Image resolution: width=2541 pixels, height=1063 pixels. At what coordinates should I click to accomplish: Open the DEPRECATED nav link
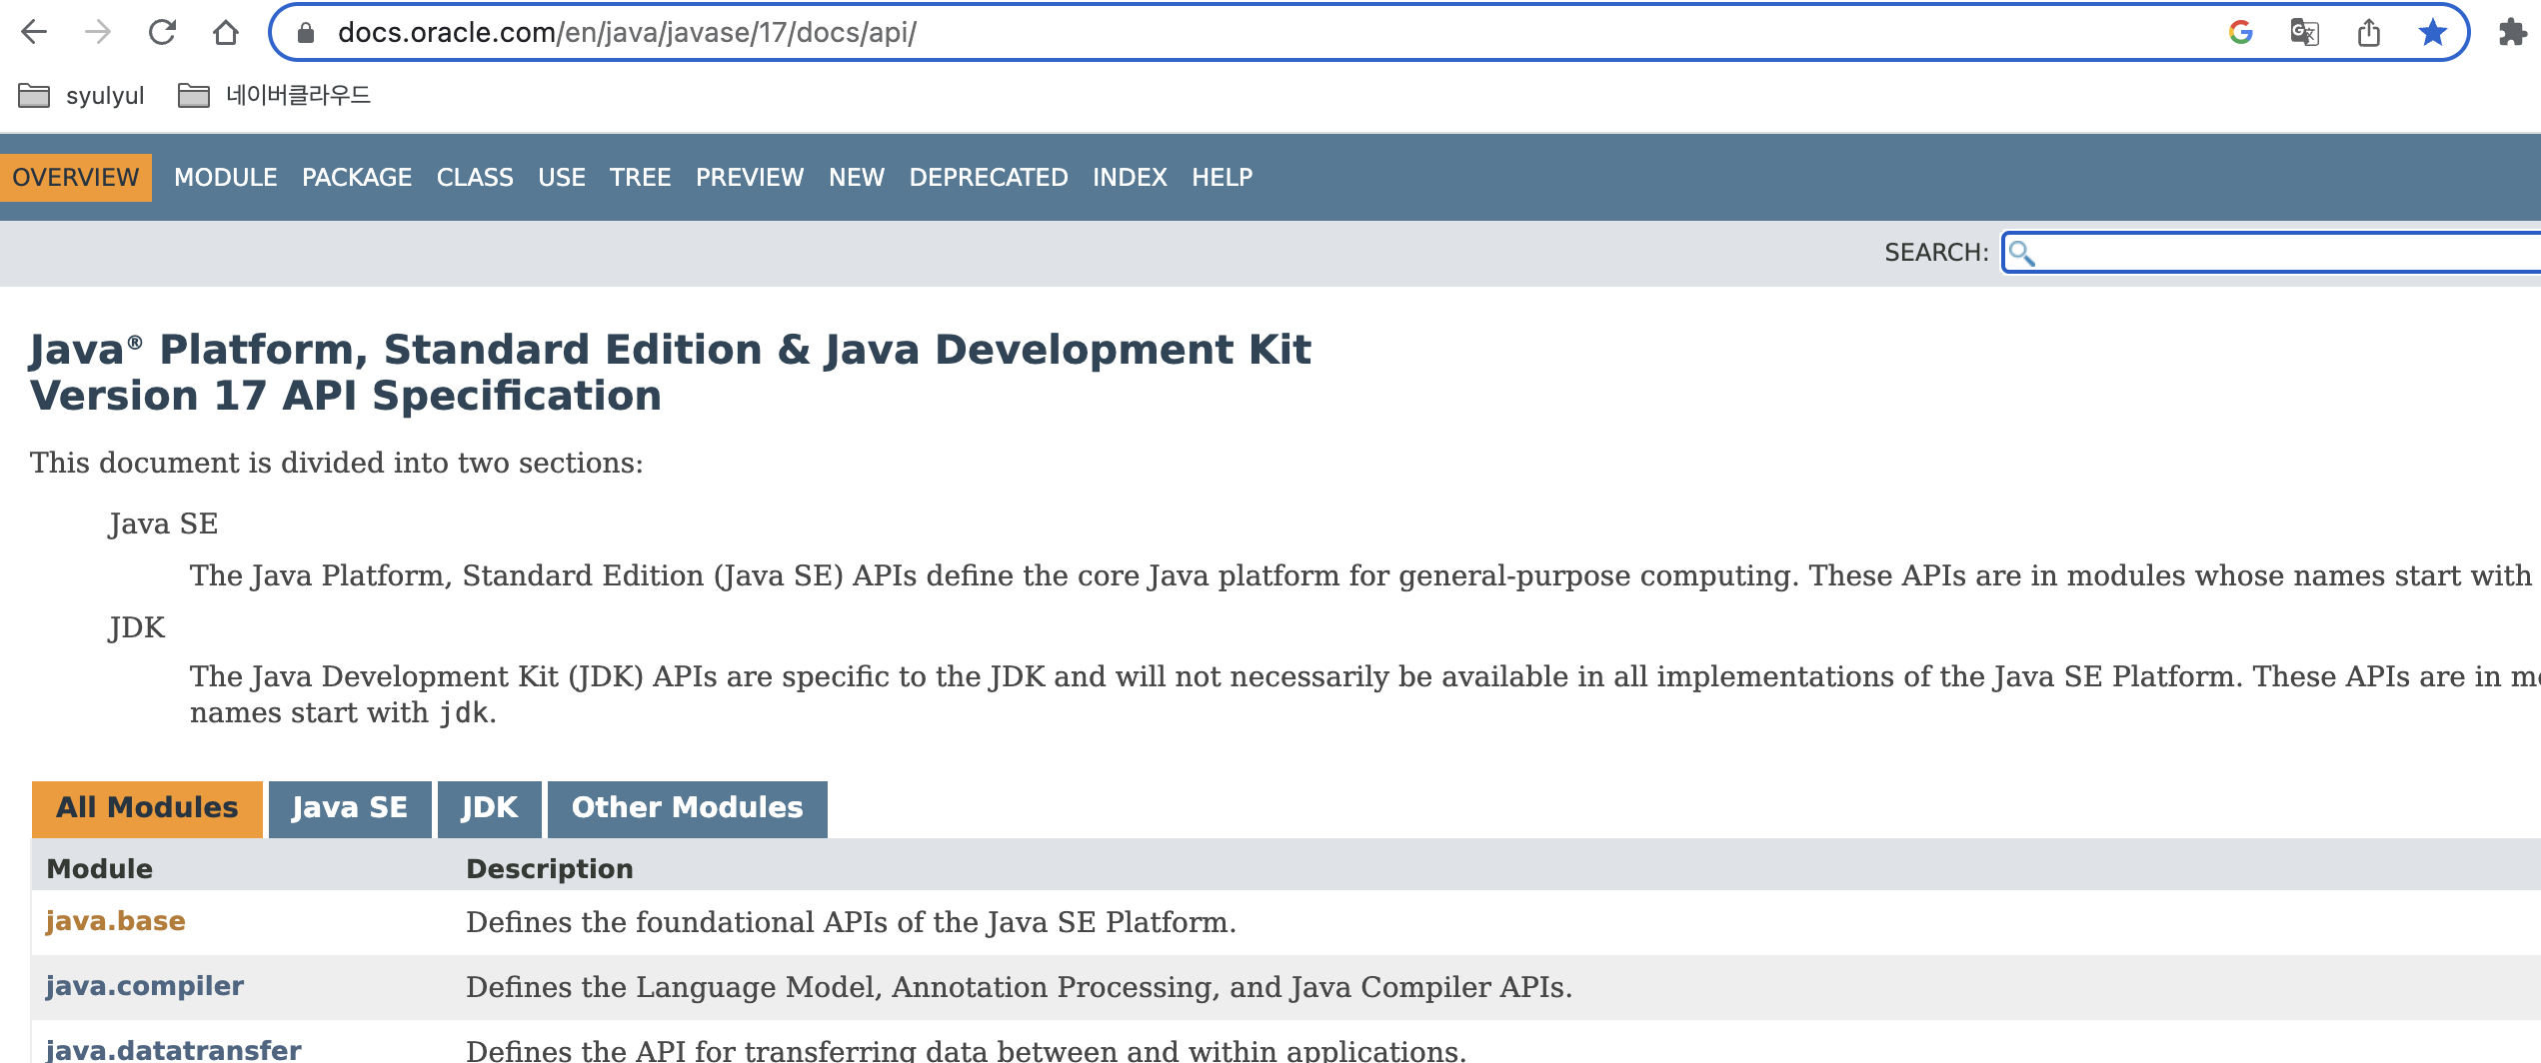[989, 177]
